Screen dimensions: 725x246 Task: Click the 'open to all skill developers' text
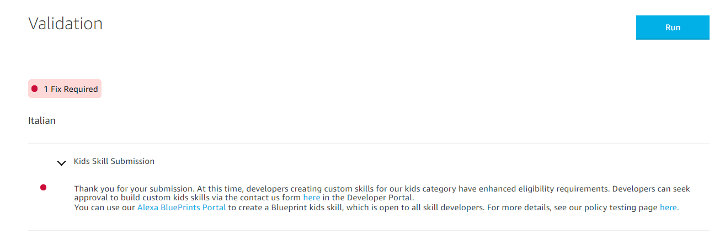(418, 207)
